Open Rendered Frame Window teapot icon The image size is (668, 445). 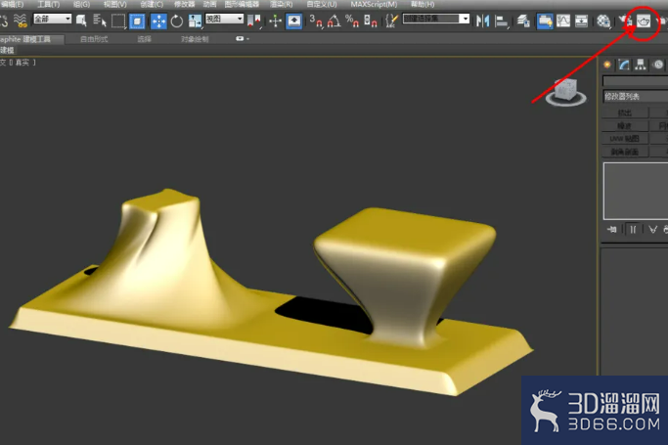pyautogui.click(x=644, y=21)
